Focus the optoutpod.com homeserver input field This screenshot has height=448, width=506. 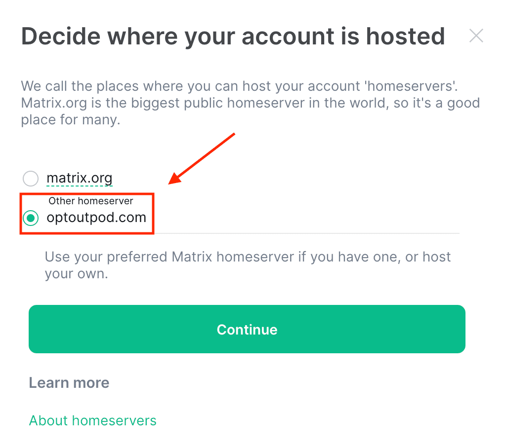[253, 218]
